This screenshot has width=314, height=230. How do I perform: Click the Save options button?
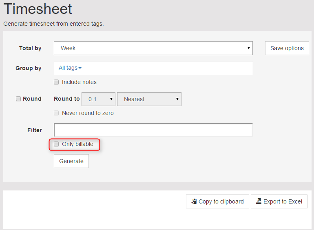pyautogui.click(x=287, y=48)
